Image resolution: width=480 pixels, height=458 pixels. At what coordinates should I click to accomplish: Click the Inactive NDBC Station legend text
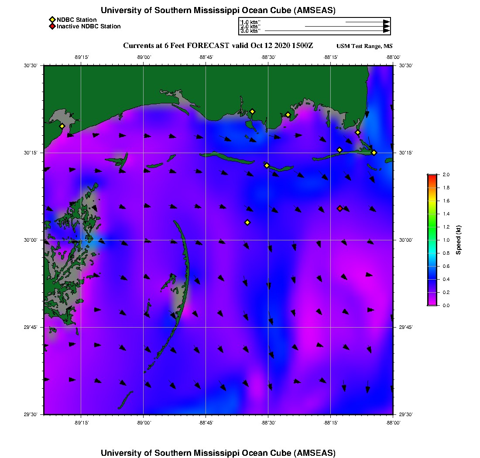pyautogui.click(x=89, y=27)
